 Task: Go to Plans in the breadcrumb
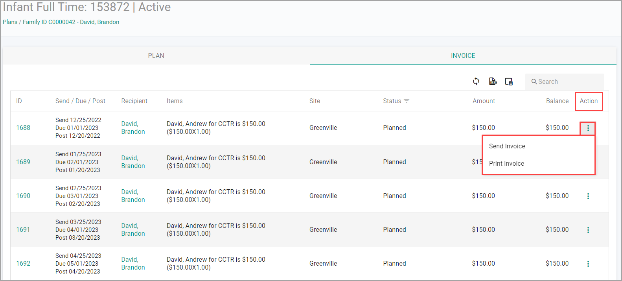(10, 22)
